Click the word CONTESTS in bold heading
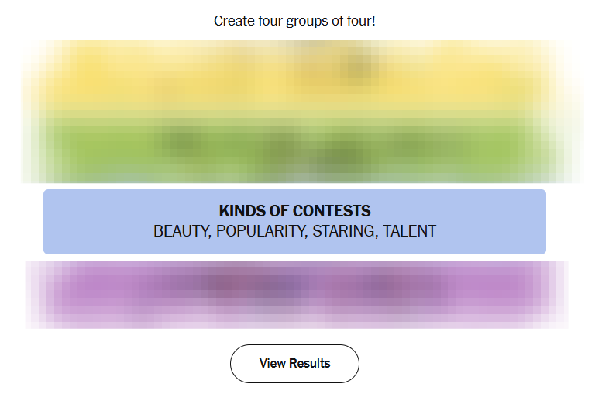This screenshot has width=595, height=408. coord(332,211)
